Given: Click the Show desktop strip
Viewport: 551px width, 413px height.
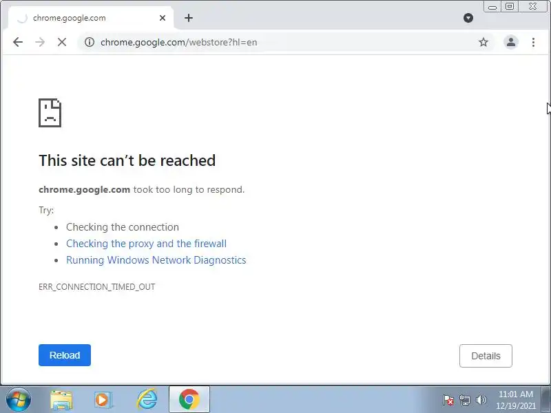Looking at the screenshot, I should pyautogui.click(x=546, y=400).
